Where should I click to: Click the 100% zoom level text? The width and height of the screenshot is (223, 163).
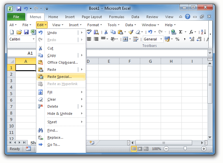tap(156, 149)
